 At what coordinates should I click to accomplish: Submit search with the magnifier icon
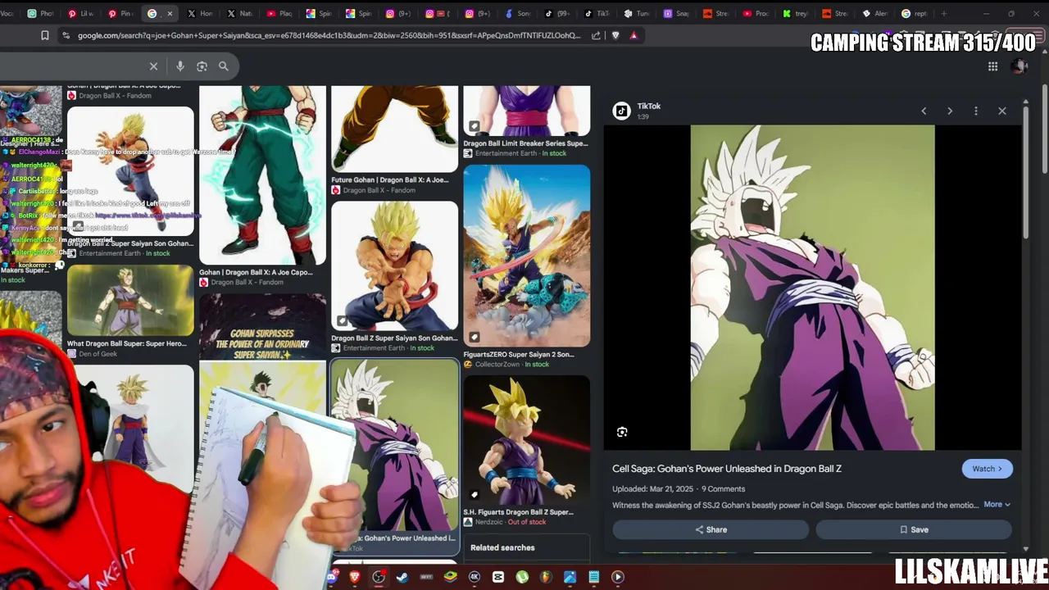223,66
